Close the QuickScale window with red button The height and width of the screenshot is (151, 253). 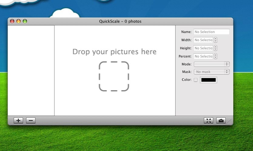(12, 21)
